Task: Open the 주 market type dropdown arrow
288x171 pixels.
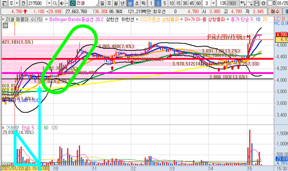Action: [x=17, y=3]
